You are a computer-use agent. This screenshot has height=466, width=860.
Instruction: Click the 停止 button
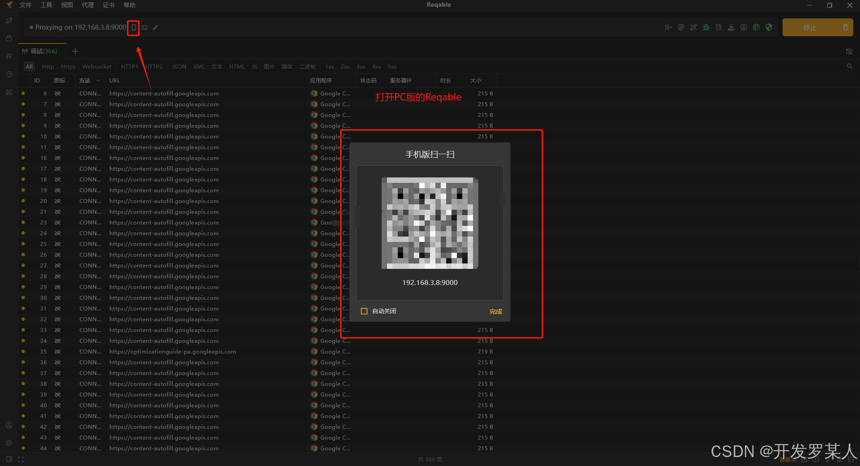(x=810, y=27)
